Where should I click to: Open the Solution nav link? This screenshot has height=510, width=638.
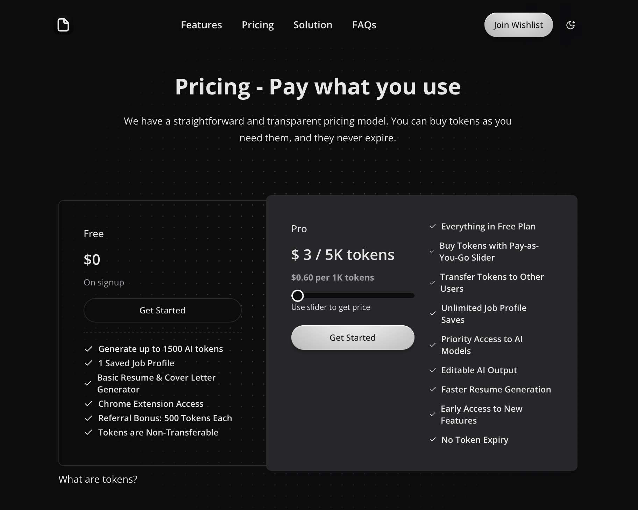(x=313, y=25)
